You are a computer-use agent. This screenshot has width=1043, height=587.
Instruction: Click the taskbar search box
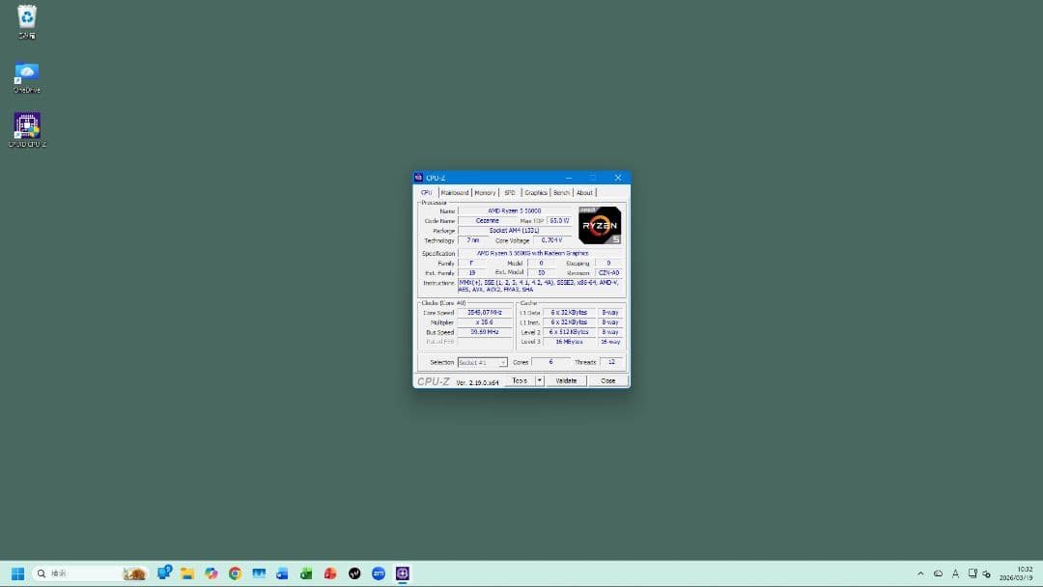90,573
